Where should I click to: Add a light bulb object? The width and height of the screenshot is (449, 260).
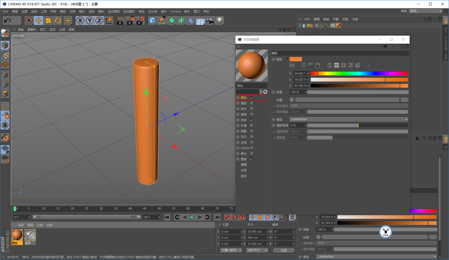point(219,20)
